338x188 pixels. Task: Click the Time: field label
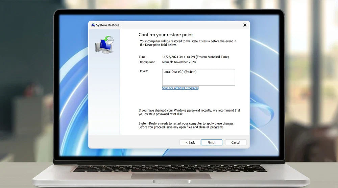143,57
